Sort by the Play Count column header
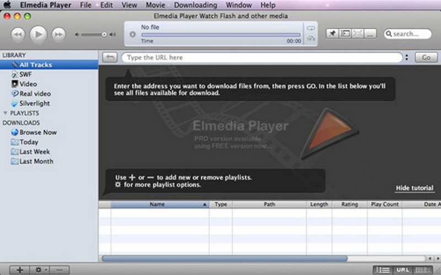 pos(385,204)
